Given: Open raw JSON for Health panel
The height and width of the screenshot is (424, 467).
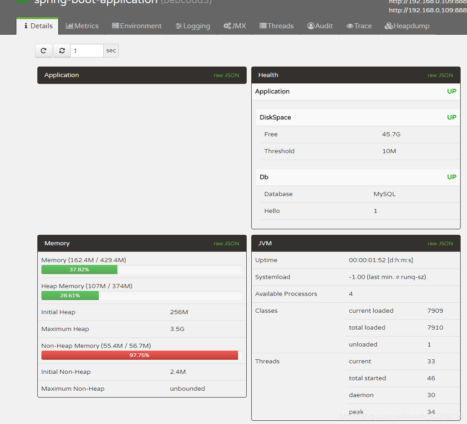Looking at the screenshot, I should pos(440,75).
